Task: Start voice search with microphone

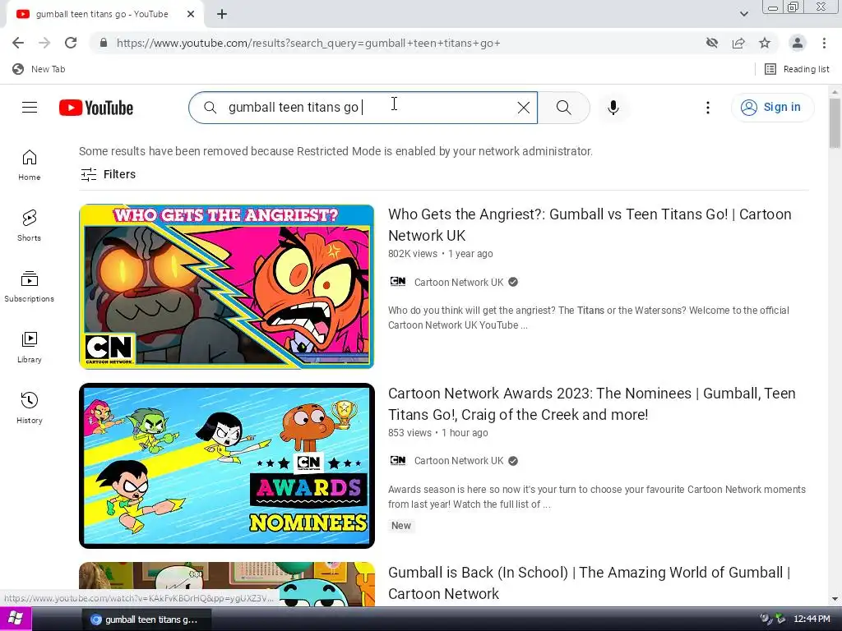Action: (613, 108)
